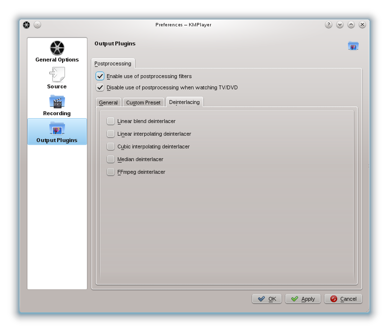The width and height of the screenshot is (389, 332).
Task: Switch to the General sub-tab
Action: (108, 103)
